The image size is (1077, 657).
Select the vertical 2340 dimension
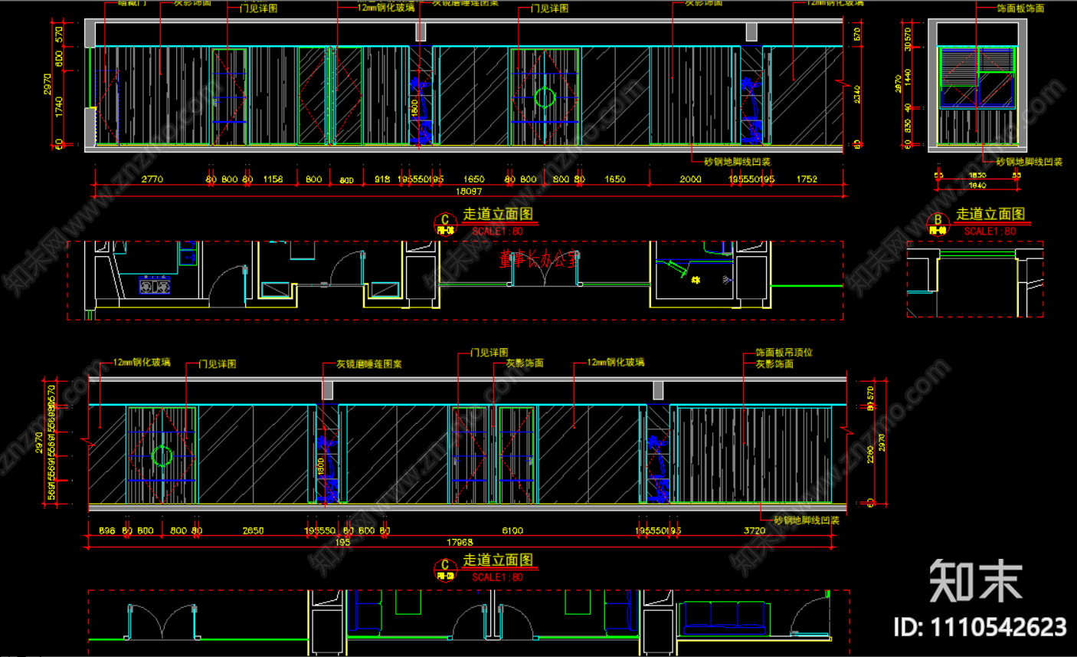[x=857, y=94]
